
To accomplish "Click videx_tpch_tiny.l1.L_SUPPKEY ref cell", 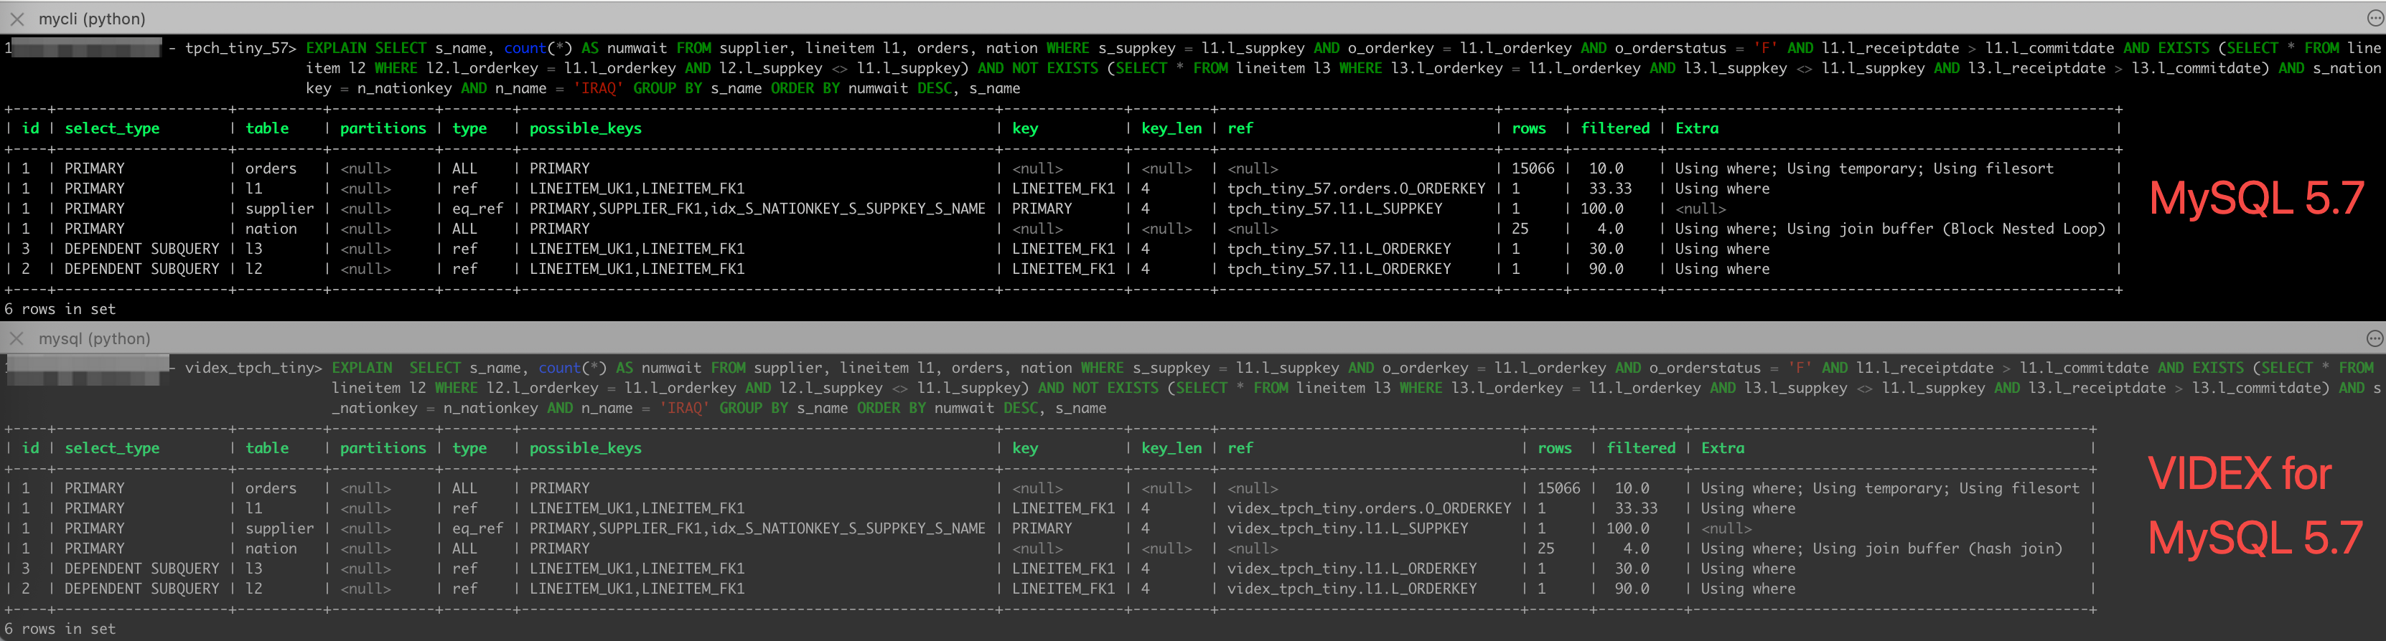I will click(x=1347, y=529).
